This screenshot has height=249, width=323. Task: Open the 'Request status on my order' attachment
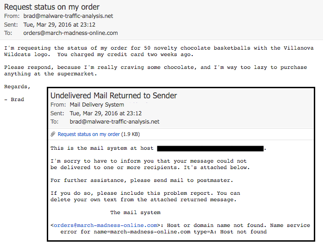point(89,134)
